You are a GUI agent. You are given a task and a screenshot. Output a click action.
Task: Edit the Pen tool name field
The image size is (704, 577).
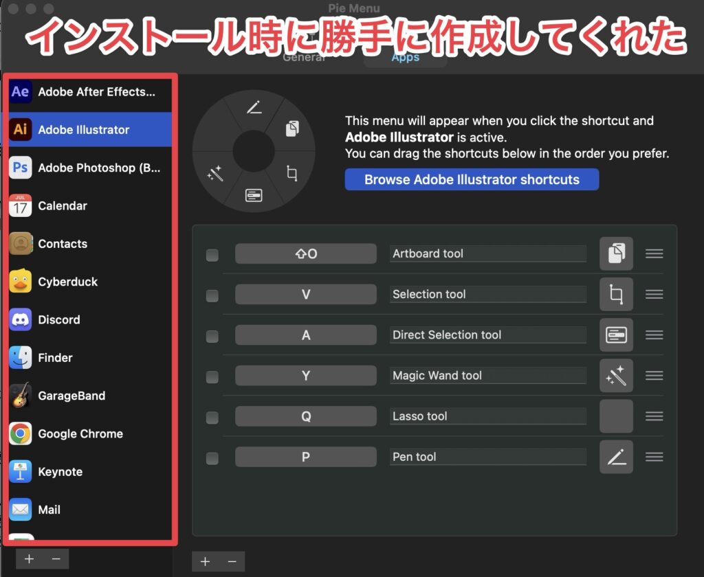(488, 457)
